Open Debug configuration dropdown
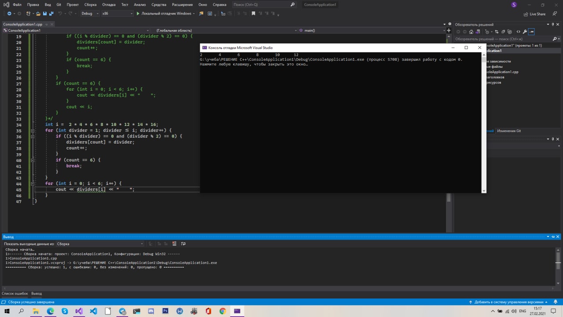The image size is (563, 317). pyautogui.click(x=90, y=14)
